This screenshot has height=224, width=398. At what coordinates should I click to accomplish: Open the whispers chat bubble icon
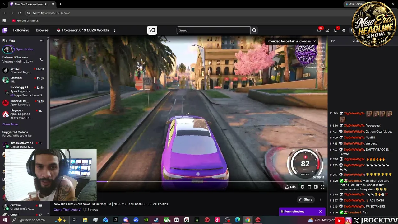click(x=336, y=30)
